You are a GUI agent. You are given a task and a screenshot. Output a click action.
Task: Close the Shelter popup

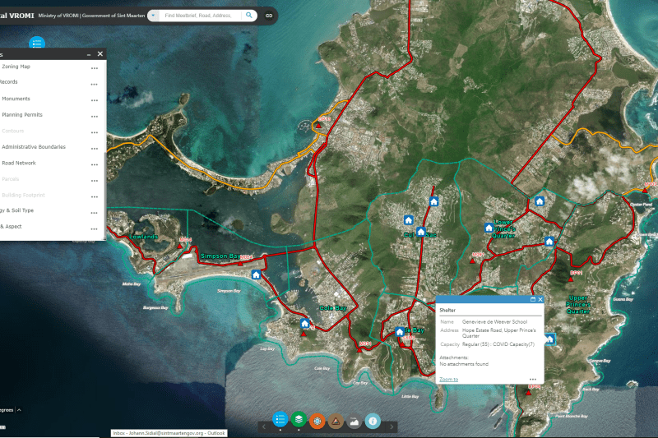coord(540,299)
